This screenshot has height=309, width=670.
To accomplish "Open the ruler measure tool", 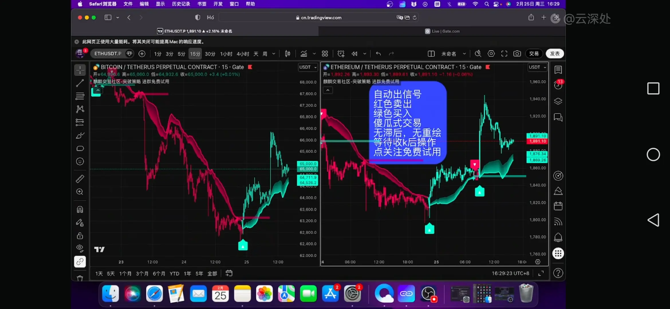I will (x=80, y=179).
